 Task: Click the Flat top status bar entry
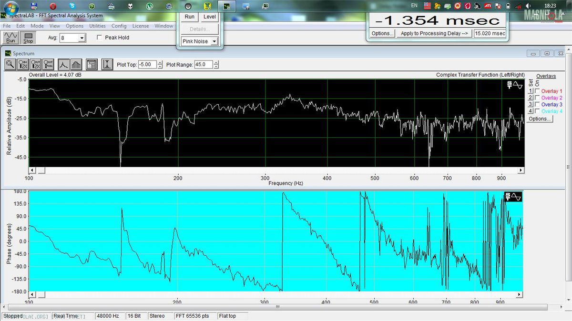[x=233, y=316]
